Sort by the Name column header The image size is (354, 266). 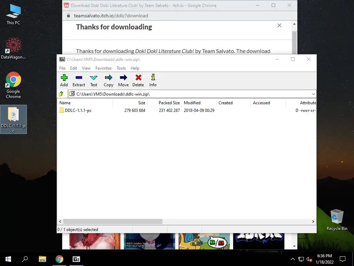tap(85, 103)
